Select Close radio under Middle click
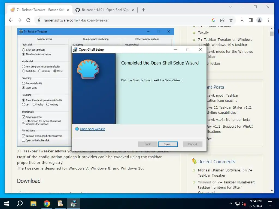This screenshot has height=209, width=279. (55, 71)
